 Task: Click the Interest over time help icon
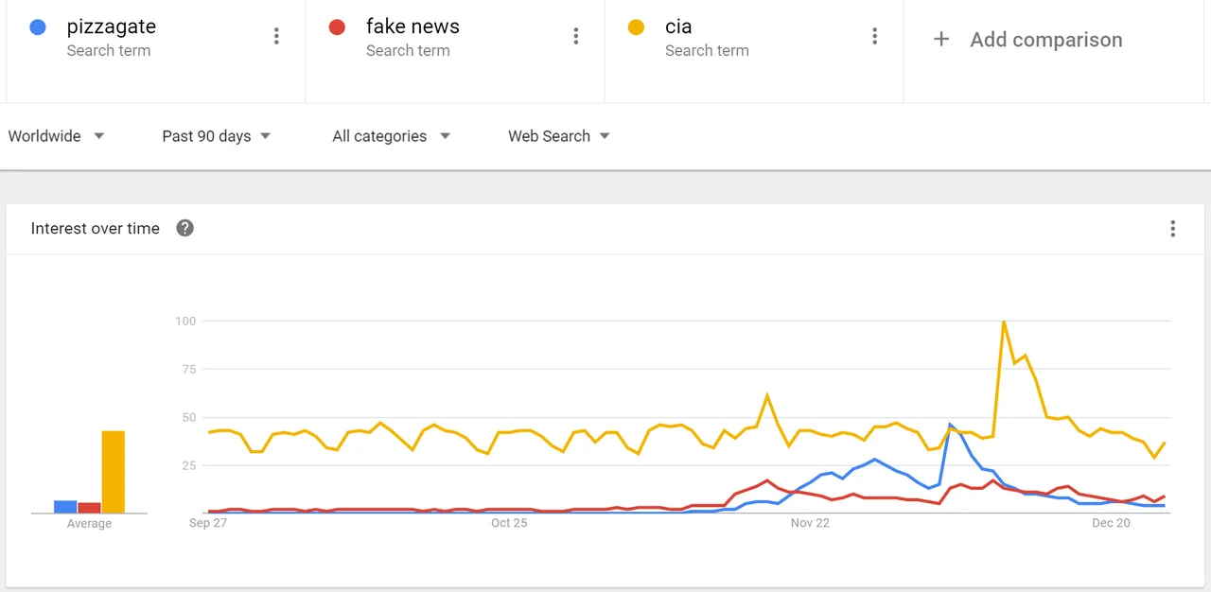185,228
